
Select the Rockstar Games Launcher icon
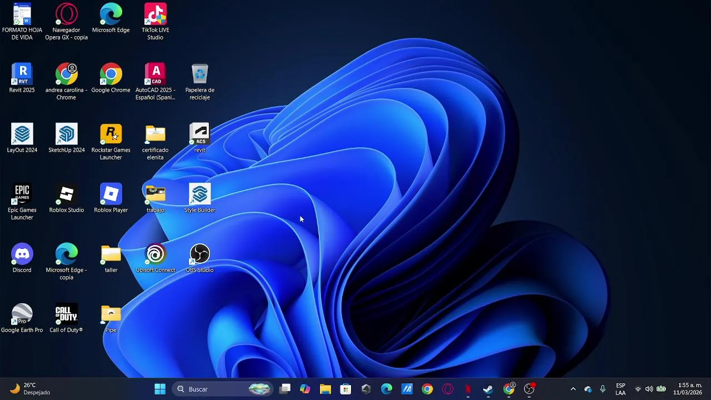point(111,142)
